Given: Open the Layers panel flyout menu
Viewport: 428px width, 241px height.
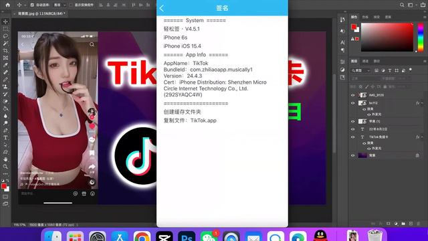Looking at the screenshot, I should coord(425,61).
